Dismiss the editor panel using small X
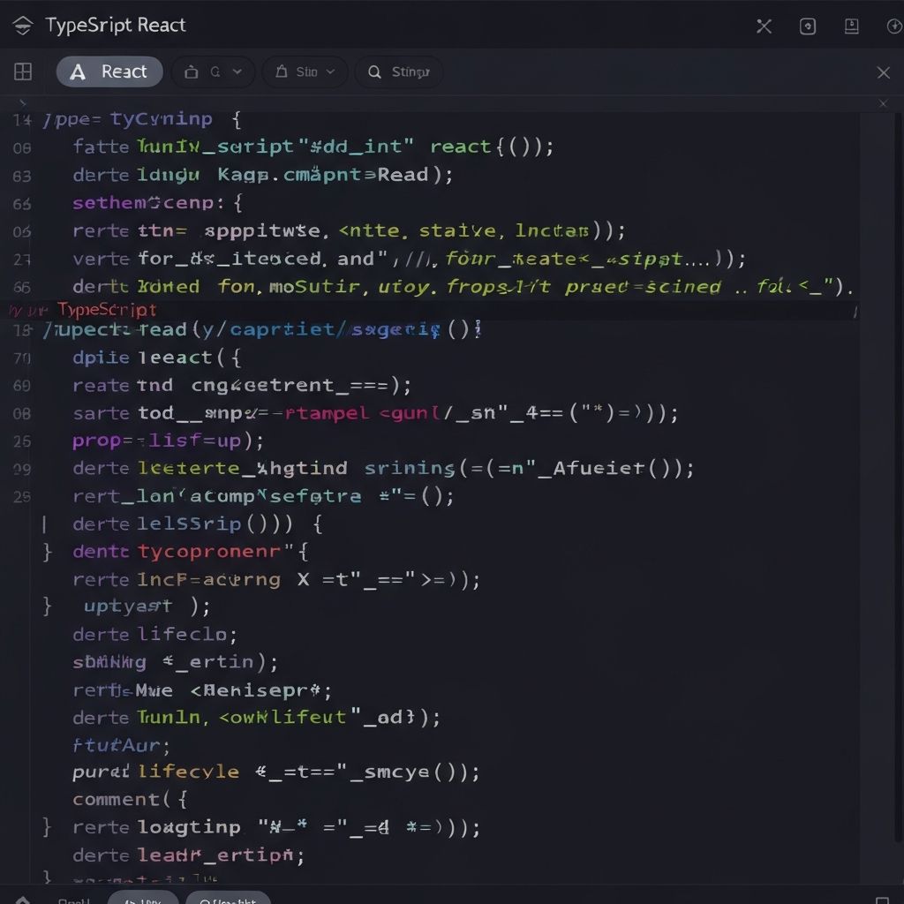904x904 pixels. click(883, 104)
